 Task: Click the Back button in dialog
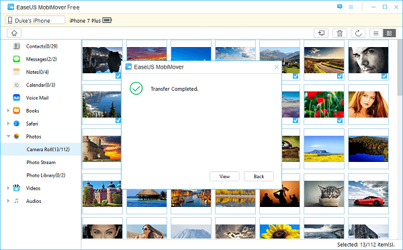(x=259, y=177)
